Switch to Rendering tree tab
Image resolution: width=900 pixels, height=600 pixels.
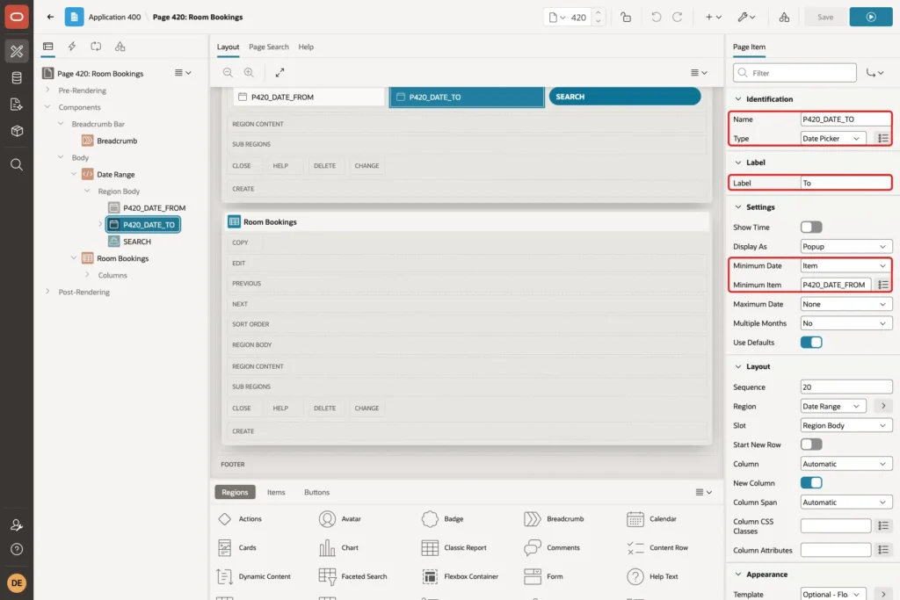(x=48, y=47)
